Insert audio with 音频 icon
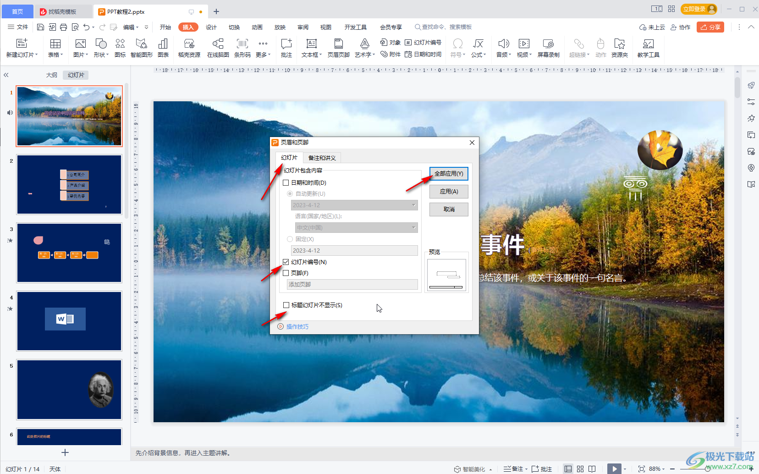759x474 pixels. [x=504, y=44]
